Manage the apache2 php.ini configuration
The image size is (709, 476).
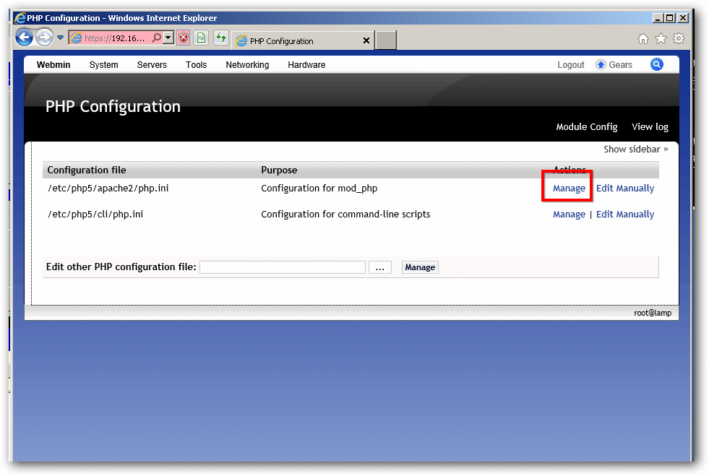[569, 189]
